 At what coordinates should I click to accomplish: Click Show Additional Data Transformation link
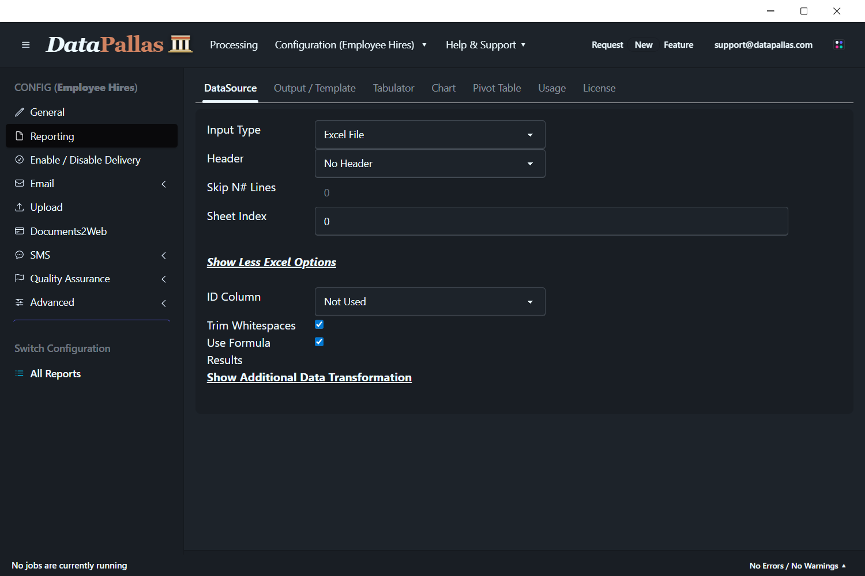click(x=309, y=377)
